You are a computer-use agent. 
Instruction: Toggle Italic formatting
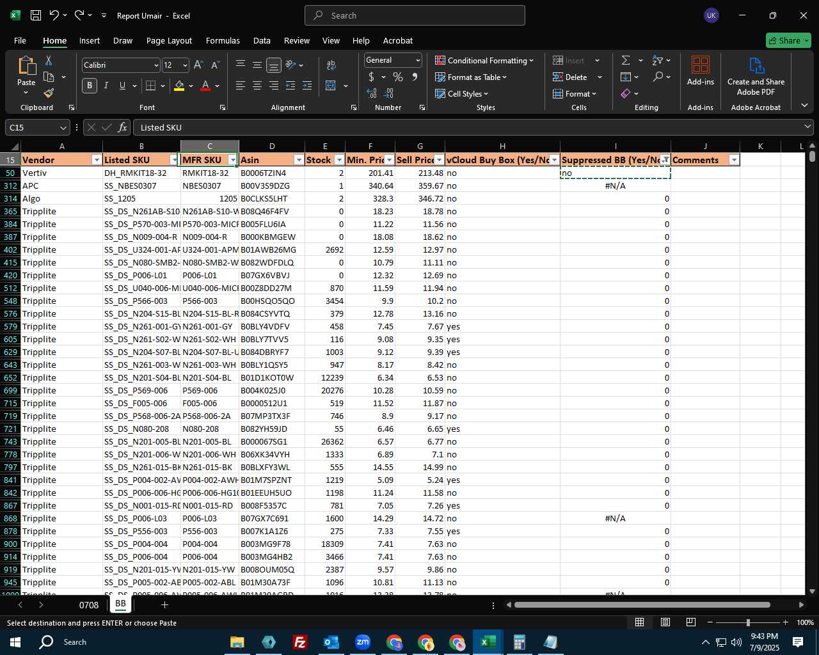(106, 86)
